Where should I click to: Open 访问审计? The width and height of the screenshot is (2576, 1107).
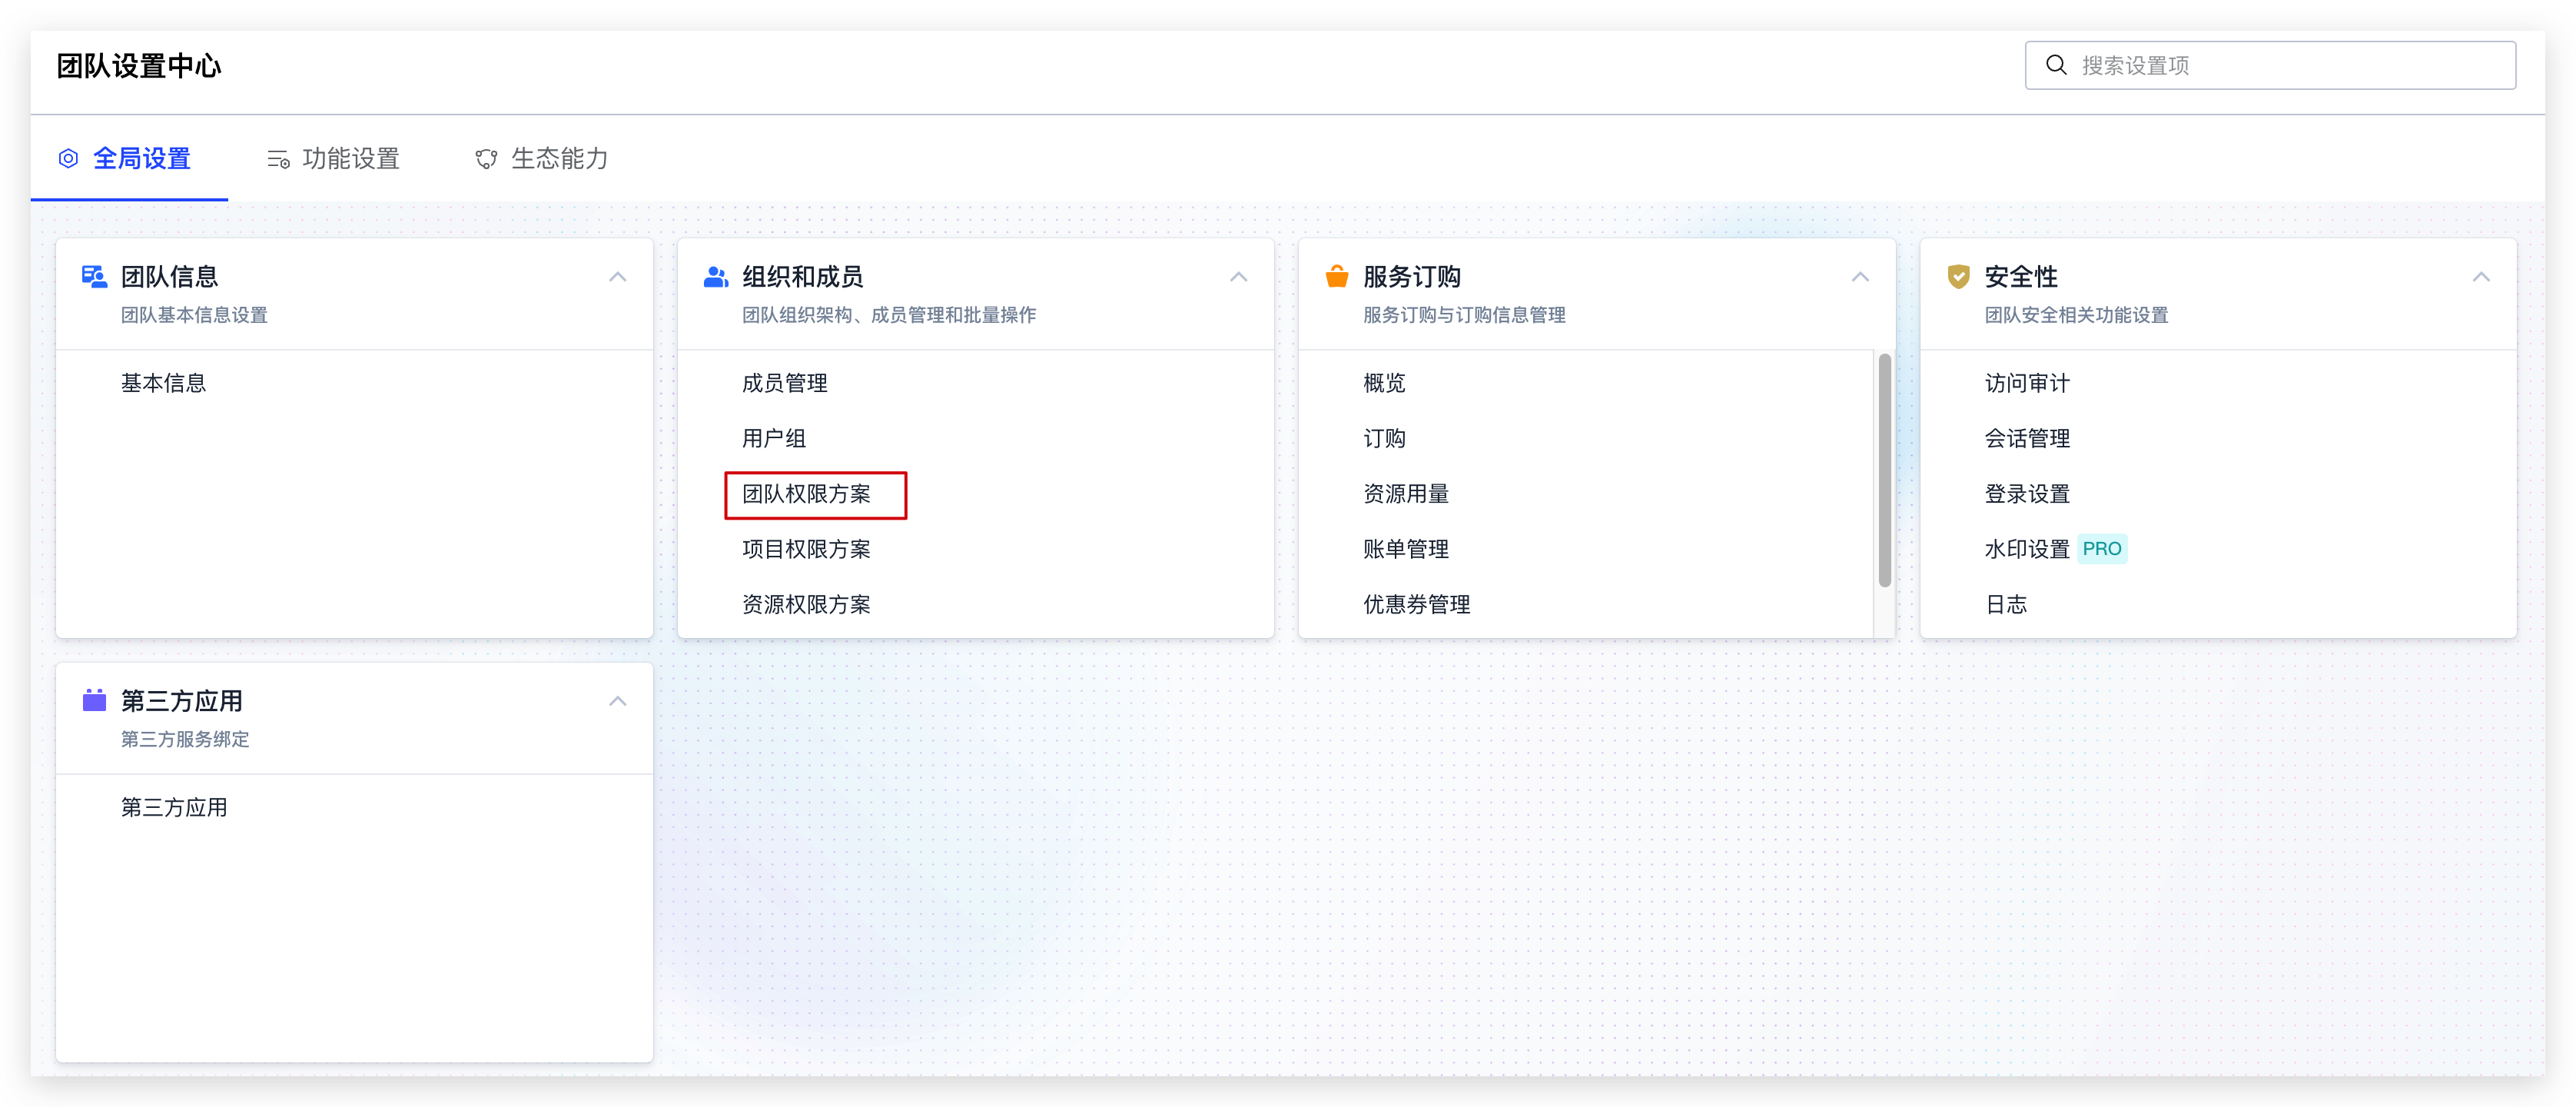(x=2027, y=383)
